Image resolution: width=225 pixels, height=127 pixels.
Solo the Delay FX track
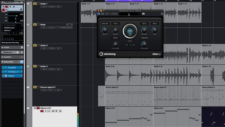tap(38, 25)
